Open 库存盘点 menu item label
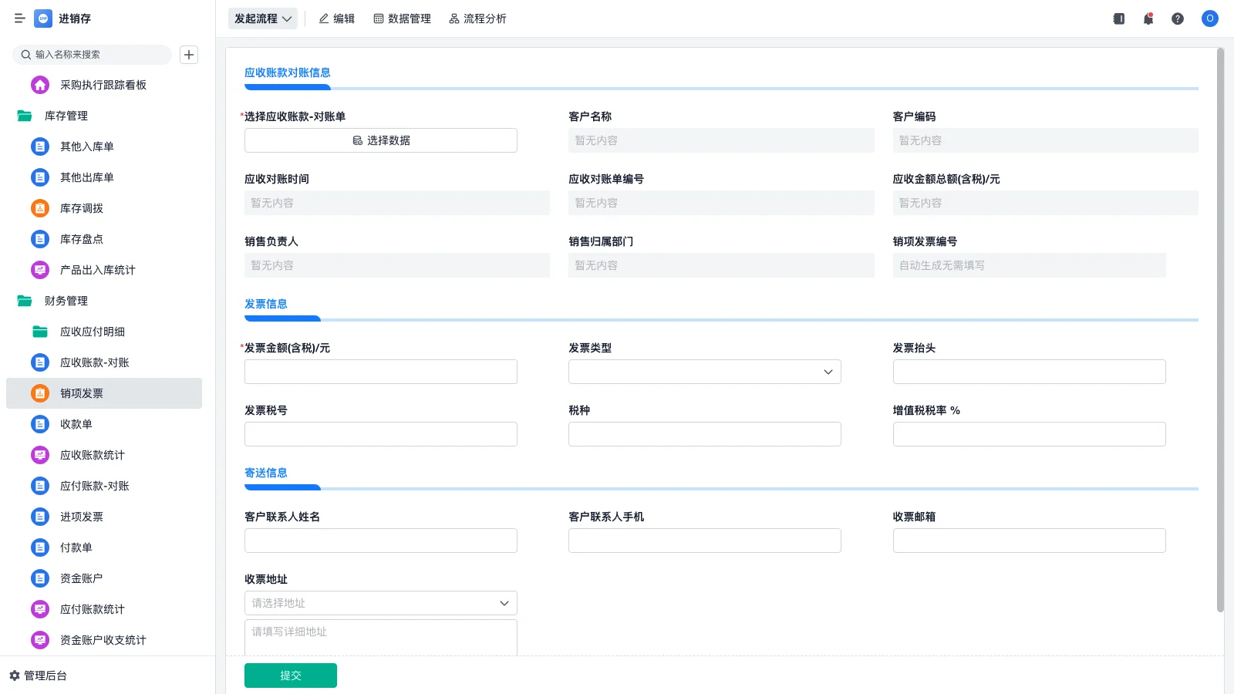Viewport: 1234px width, 694px height. 82,239
